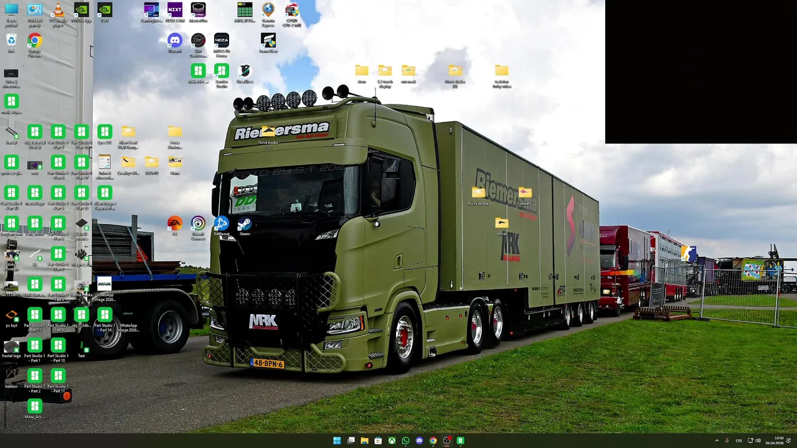Launch the Ubisoft Connect shortcut
The height and width of the screenshot is (448, 797).
click(198, 228)
